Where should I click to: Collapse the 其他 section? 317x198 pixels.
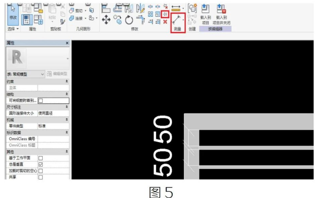coord(67,152)
